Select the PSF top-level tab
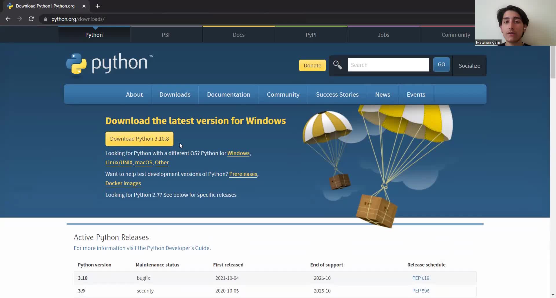Screen dimensions: 556x298 166,35
